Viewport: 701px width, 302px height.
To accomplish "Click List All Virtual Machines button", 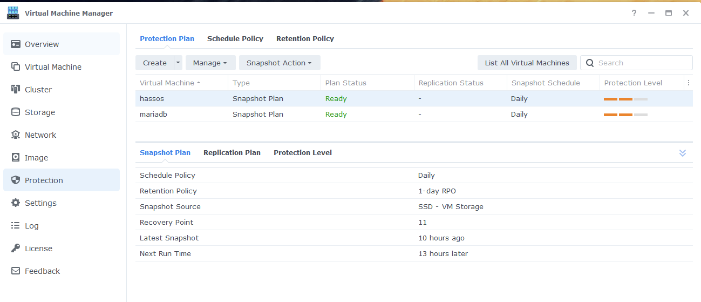I will (527, 63).
